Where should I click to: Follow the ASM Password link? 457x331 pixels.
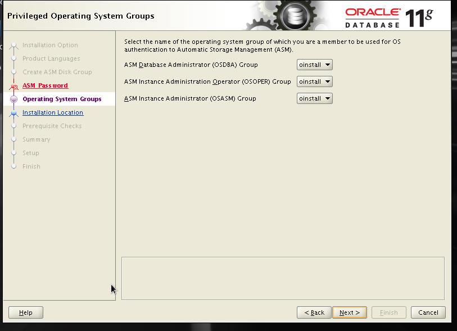45,85
